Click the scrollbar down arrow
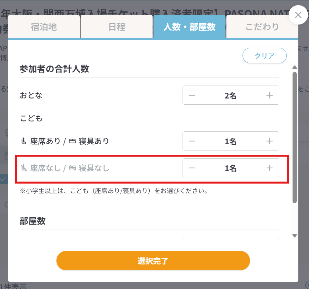309x289 pixels. [294, 236]
